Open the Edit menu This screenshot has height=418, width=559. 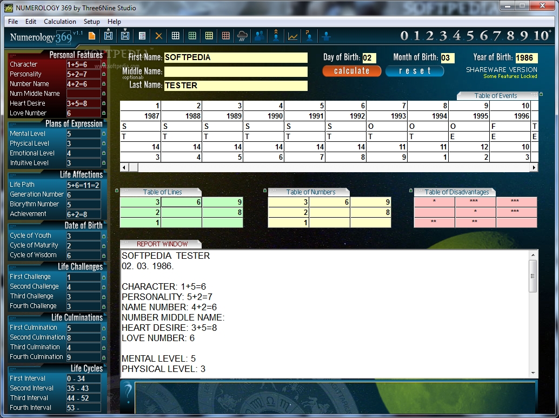tap(31, 22)
